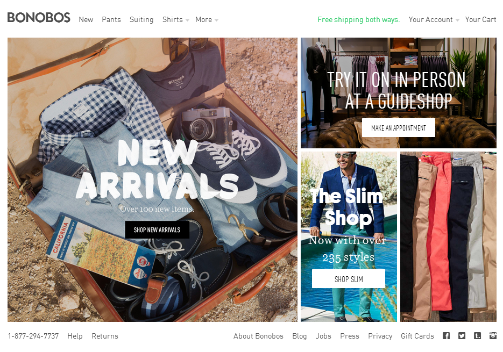The width and height of the screenshot is (503, 352).
Task: Expand the Shirts dropdown menu
Action: point(176,19)
